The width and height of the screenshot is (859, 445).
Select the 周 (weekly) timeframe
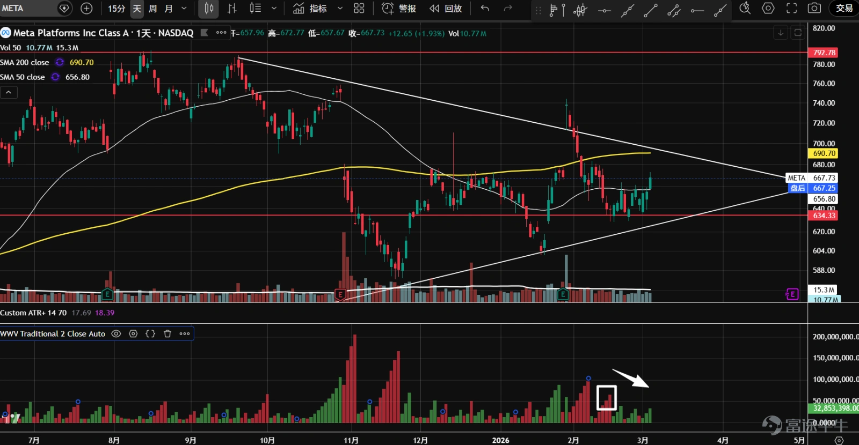152,9
